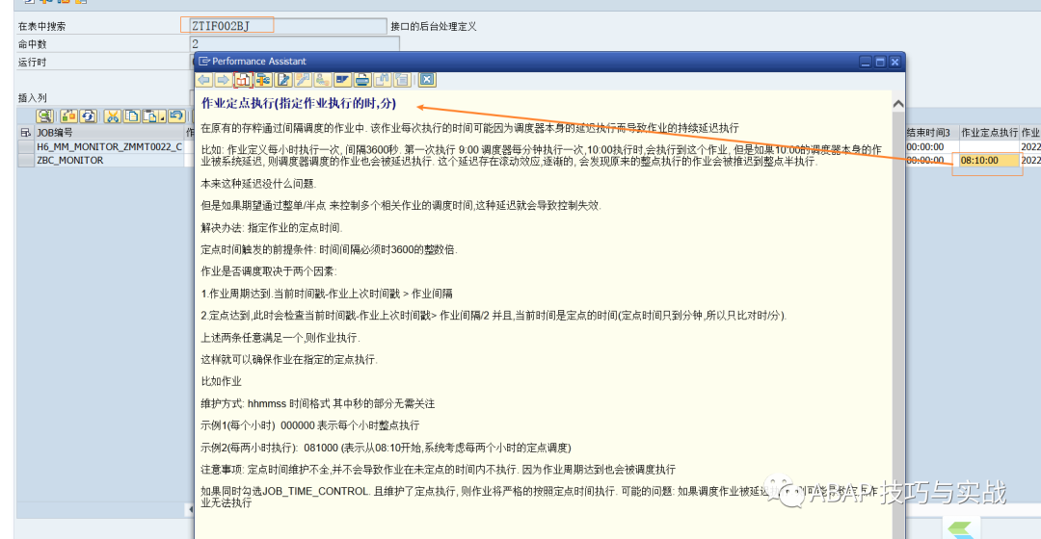Paste using the clipboard icon

[150, 116]
